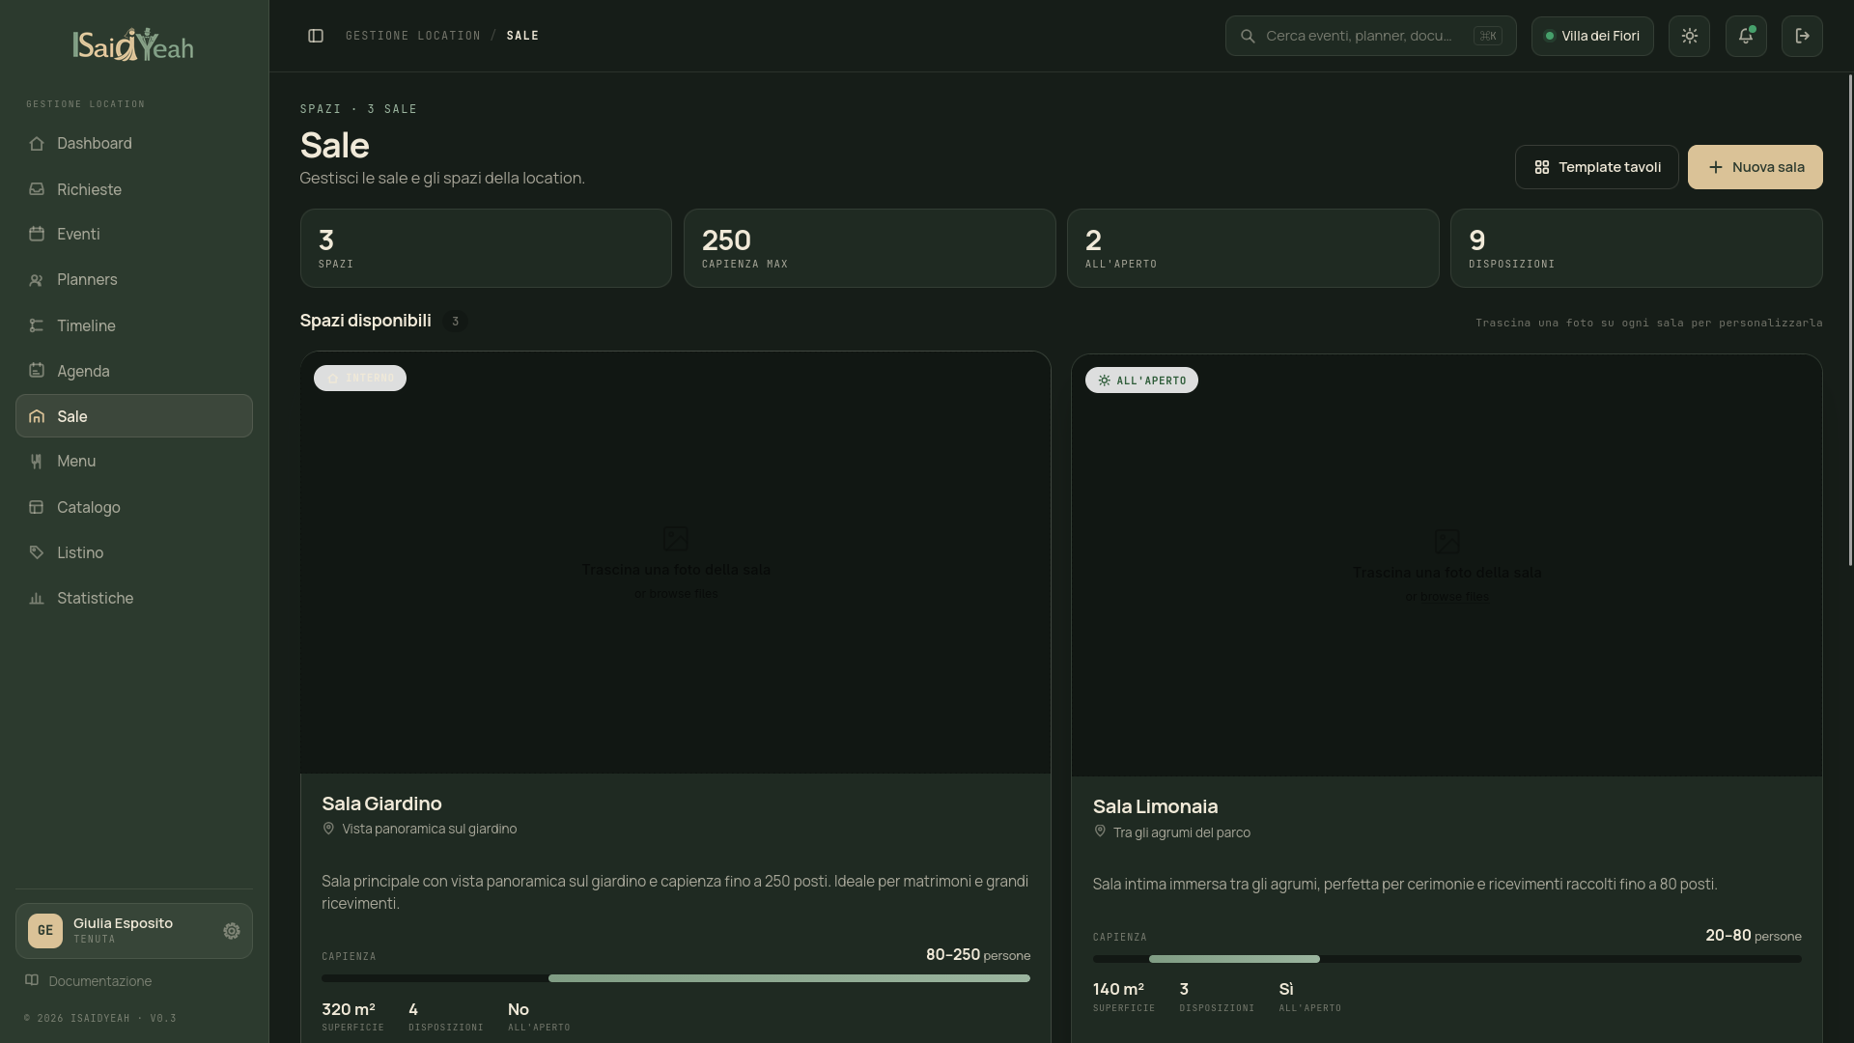The image size is (1854, 1043).
Task: Click the location pin by Vista panoramica
Action: point(328,829)
